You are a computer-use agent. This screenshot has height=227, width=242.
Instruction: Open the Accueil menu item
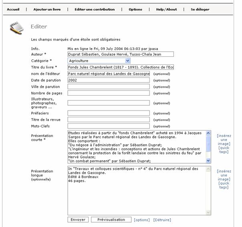13,9
